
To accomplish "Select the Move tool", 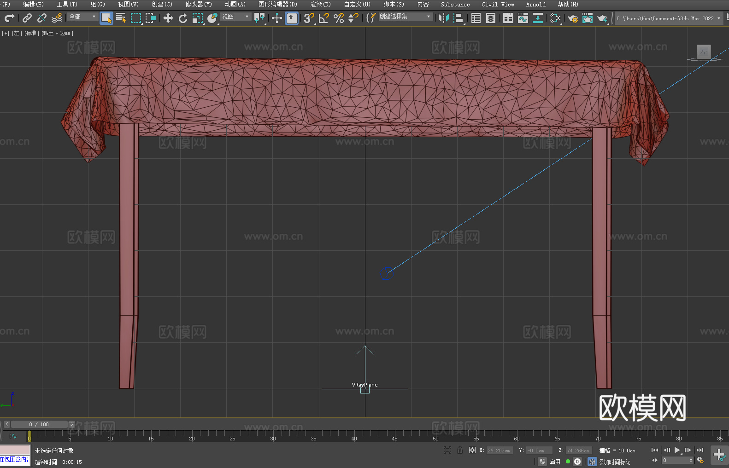I will pyautogui.click(x=168, y=18).
